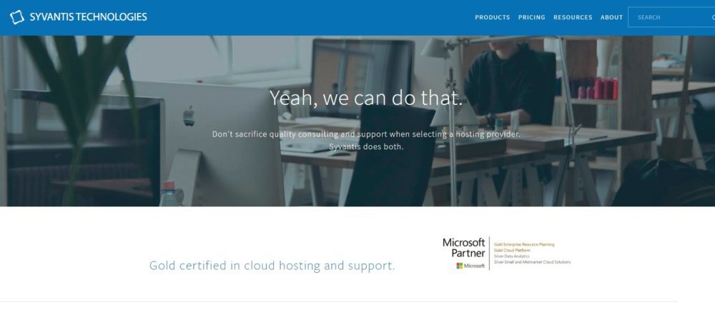Click the Microsoft four-color squares logo
The width and height of the screenshot is (715, 325).
[460, 266]
